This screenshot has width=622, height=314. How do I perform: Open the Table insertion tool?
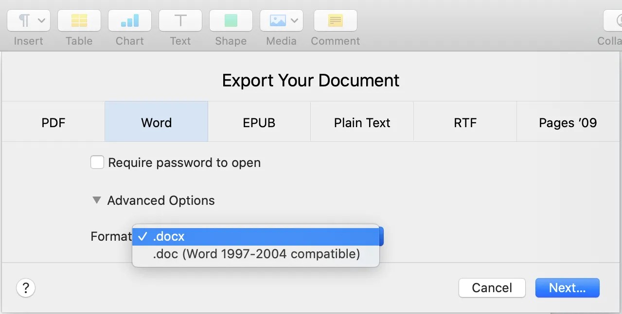pyautogui.click(x=79, y=20)
